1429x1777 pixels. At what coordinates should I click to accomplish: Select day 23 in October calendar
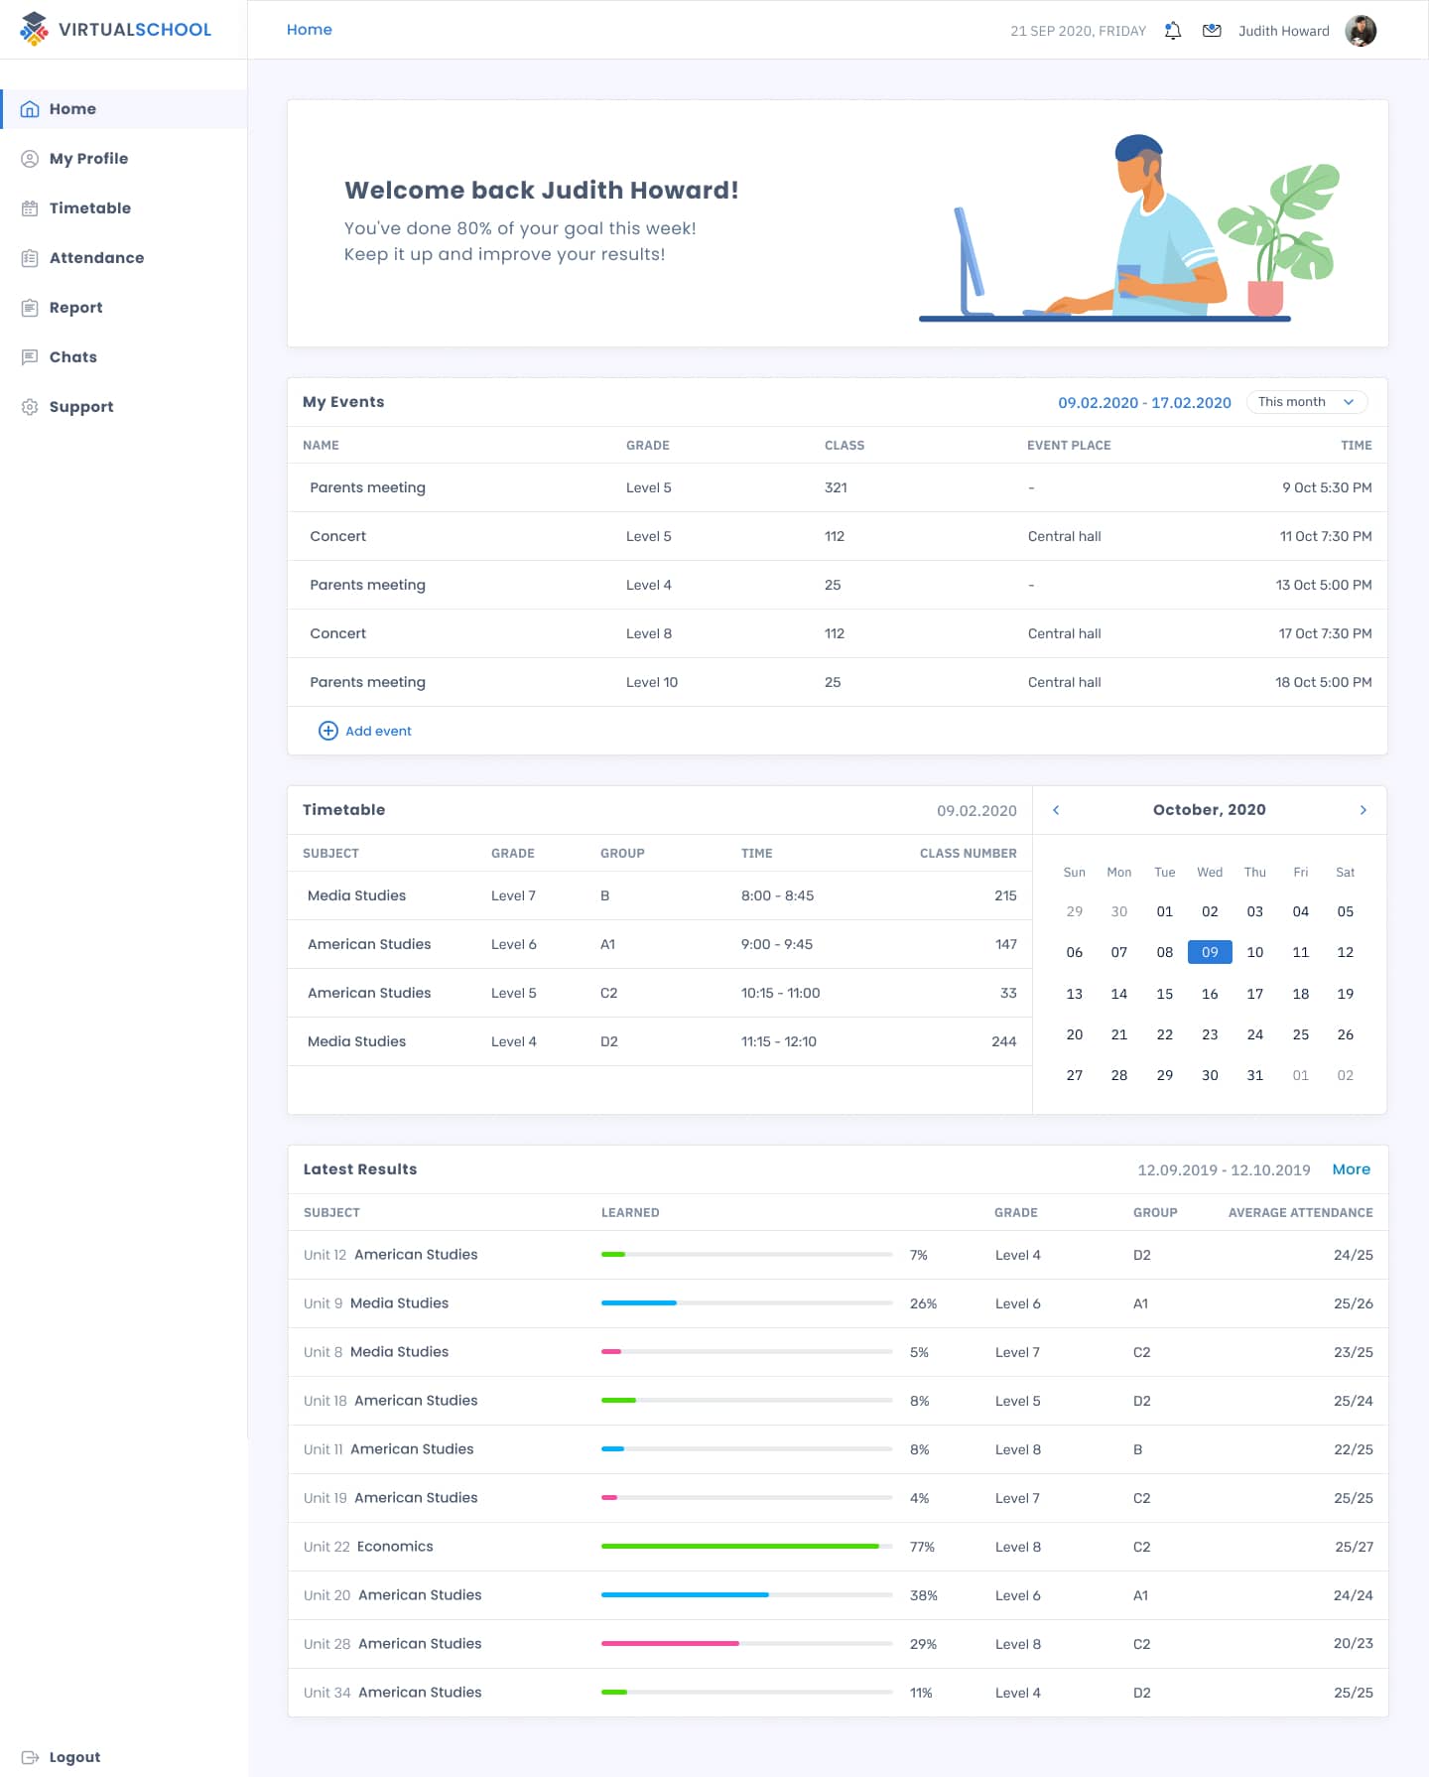pyautogui.click(x=1210, y=1034)
